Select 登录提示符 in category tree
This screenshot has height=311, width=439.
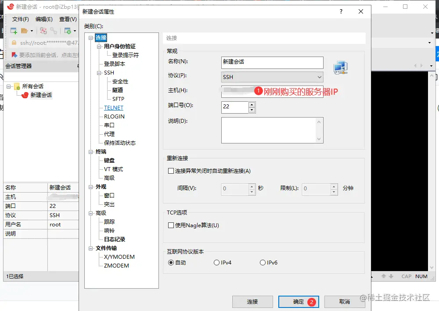pos(126,55)
